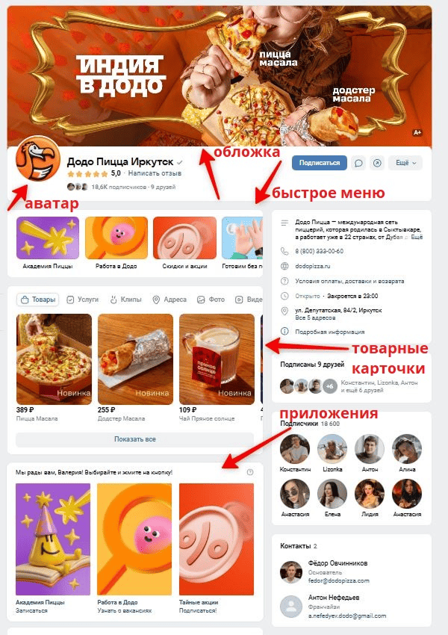Click the share arrow icon beside Ещё

[377, 163]
